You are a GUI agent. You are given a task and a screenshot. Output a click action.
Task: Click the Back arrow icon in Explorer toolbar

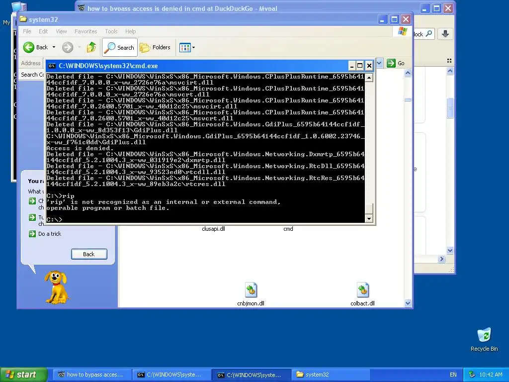point(28,47)
